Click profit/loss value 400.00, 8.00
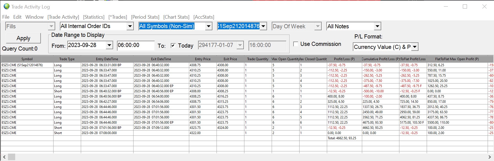Screen dimensions: 494x161 344,96
